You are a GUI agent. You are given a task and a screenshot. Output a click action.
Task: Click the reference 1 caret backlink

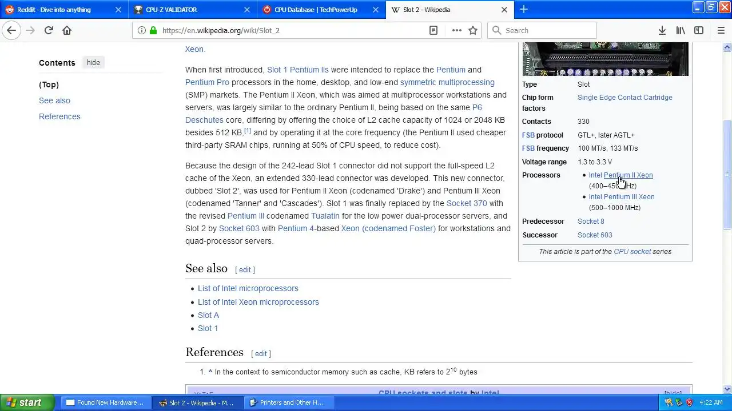click(210, 372)
